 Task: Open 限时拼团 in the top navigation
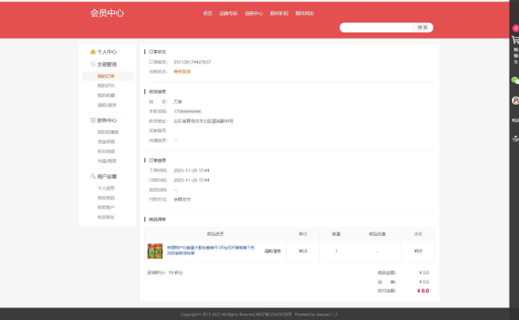[304, 13]
